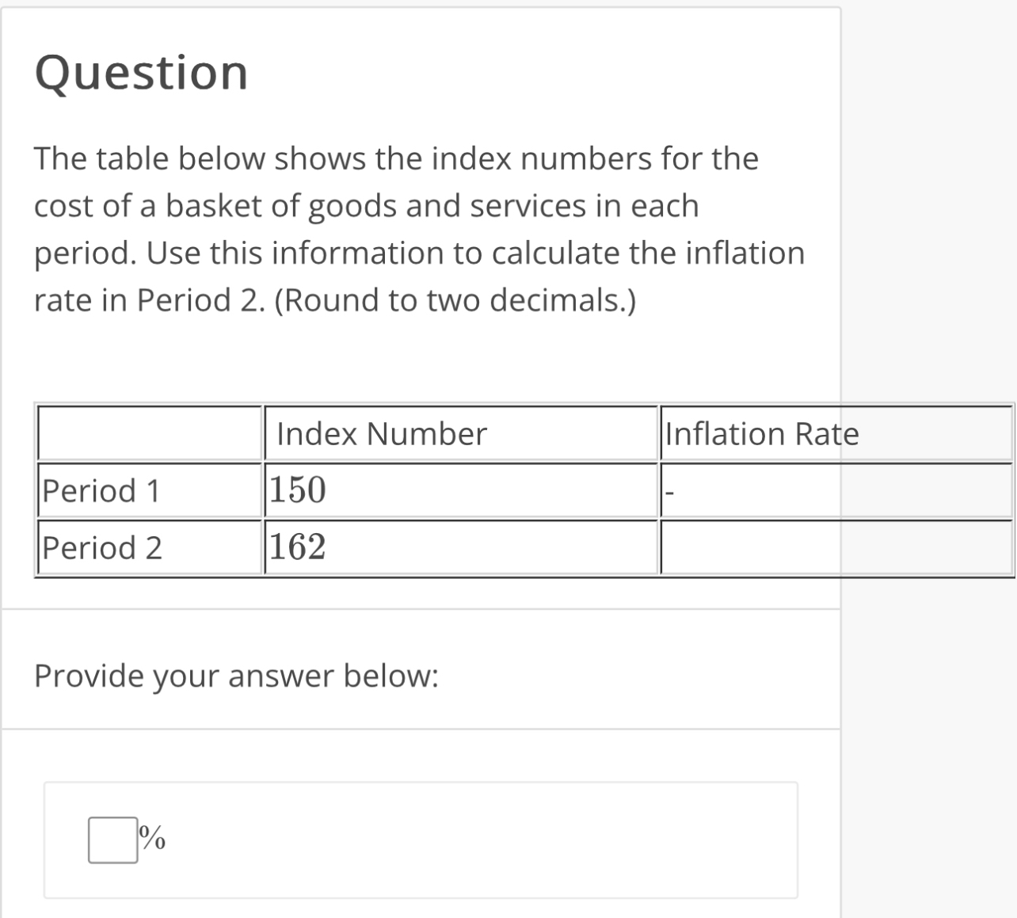The width and height of the screenshot is (1017, 918).
Task: Click the cell showing 162
Action: point(296,547)
